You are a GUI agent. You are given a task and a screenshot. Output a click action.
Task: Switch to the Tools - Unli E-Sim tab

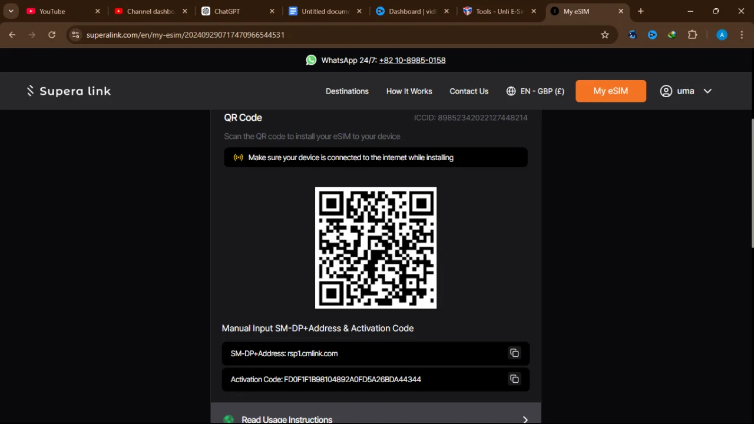click(x=500, y=11)
